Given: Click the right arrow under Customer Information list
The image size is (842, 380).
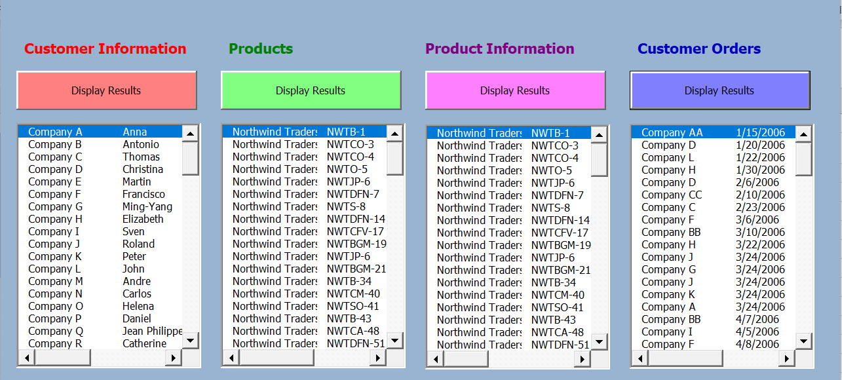Looking at the screenshot, I should tap(174, 358).
